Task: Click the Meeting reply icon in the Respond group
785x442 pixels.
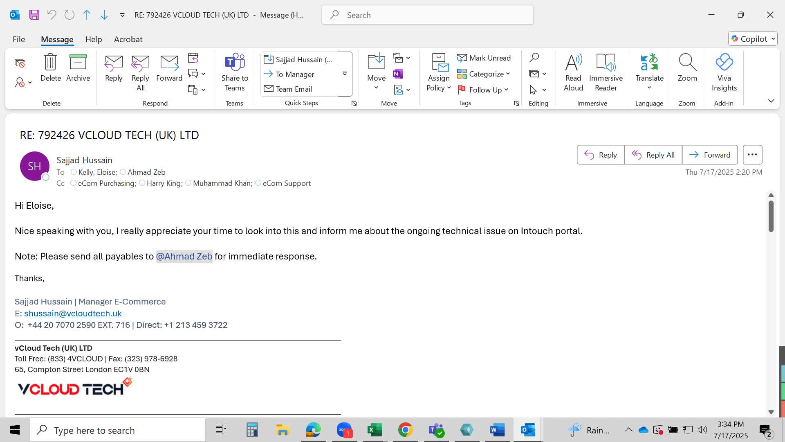Action: point(193,58)
